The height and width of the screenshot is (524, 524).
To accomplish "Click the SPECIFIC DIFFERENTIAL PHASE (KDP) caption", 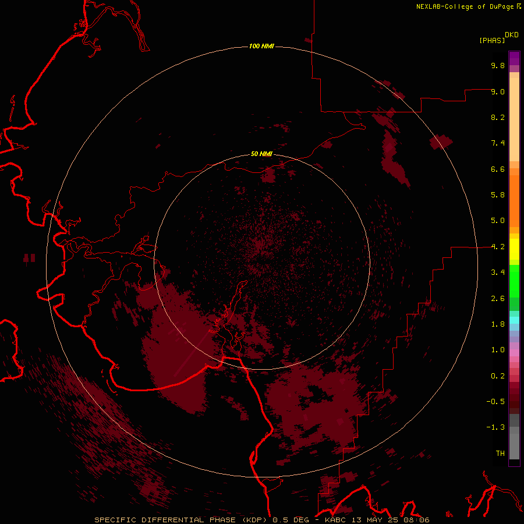I will click(180, 520).
